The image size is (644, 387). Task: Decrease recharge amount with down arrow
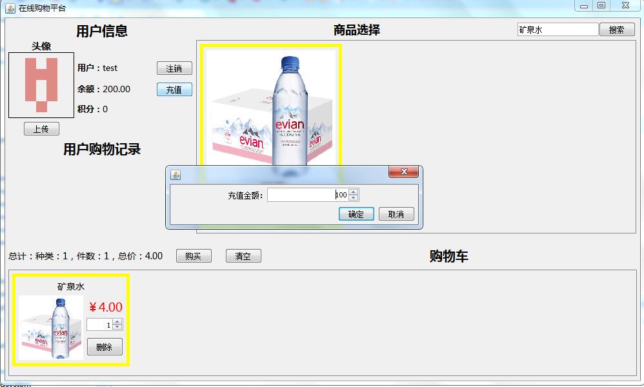354,197
